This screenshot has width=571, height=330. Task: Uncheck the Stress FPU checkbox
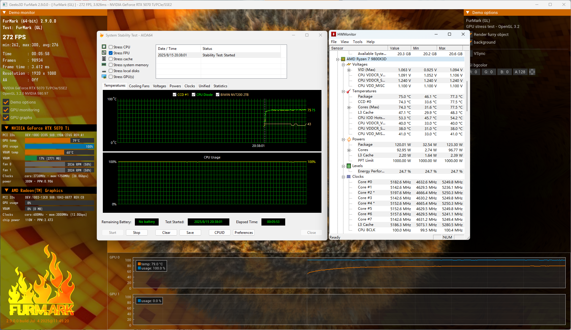coord(111,53)
